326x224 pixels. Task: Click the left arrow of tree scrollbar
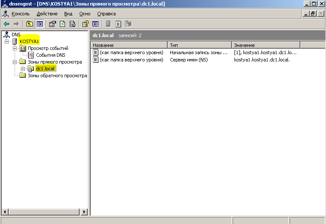point(5,212)
